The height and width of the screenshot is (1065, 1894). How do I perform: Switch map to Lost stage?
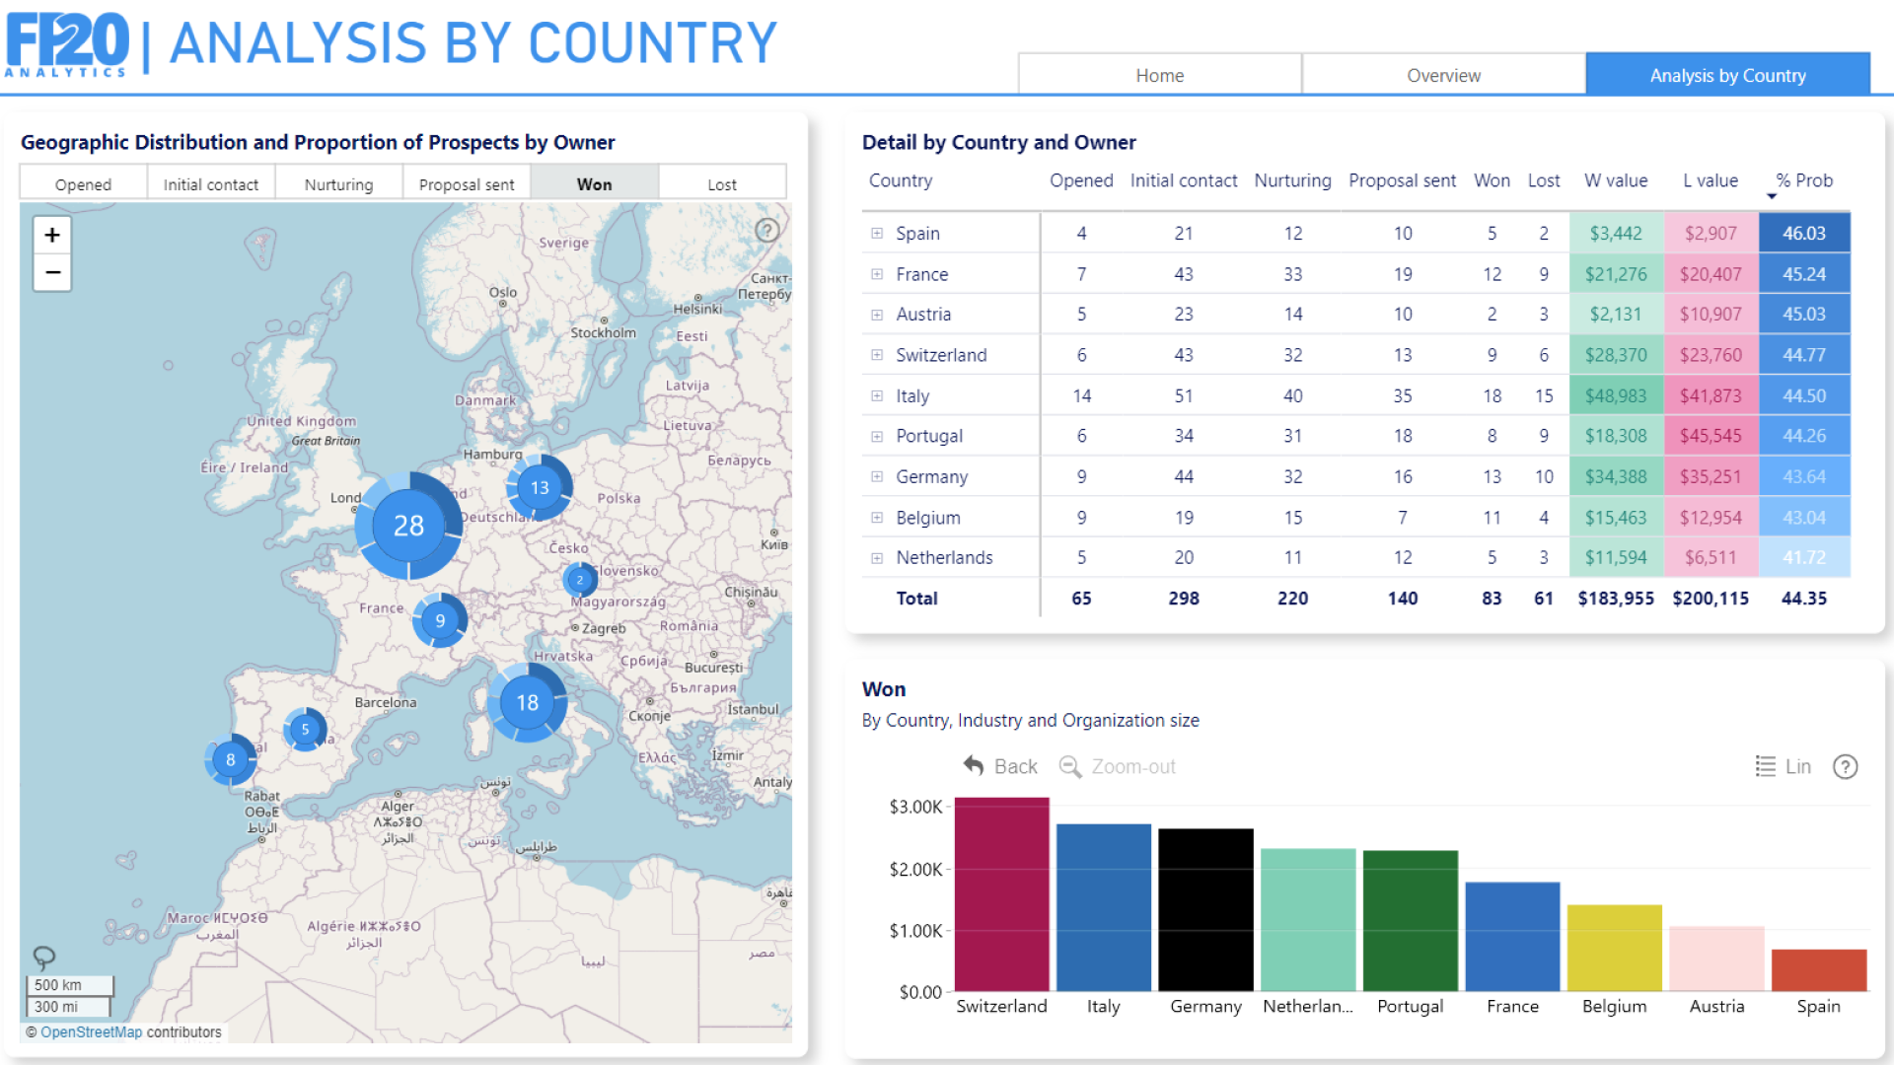click(722, 183)
